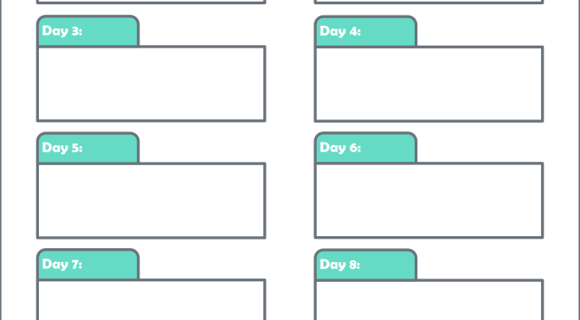Screen dimensions: 580x320
Task: Click the "Day 3:" text
Action: tap(62, 31)
